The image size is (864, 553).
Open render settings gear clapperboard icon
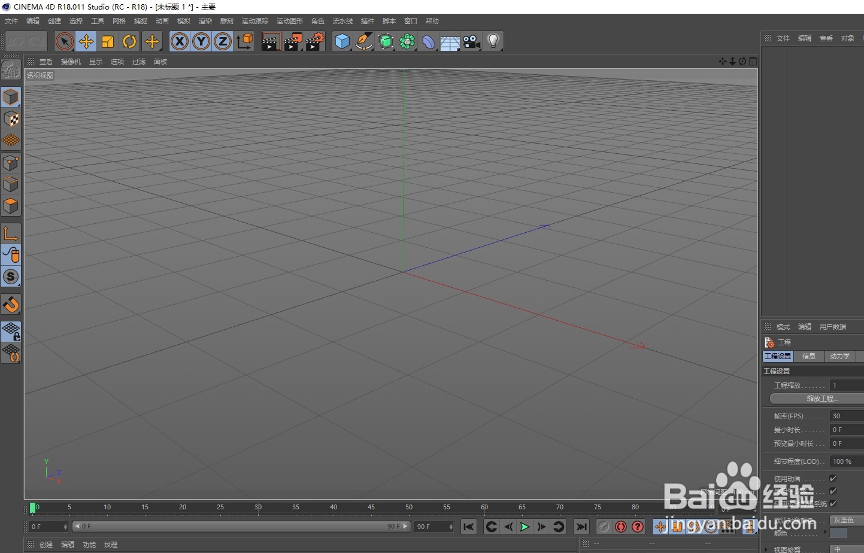pos(315,41)
